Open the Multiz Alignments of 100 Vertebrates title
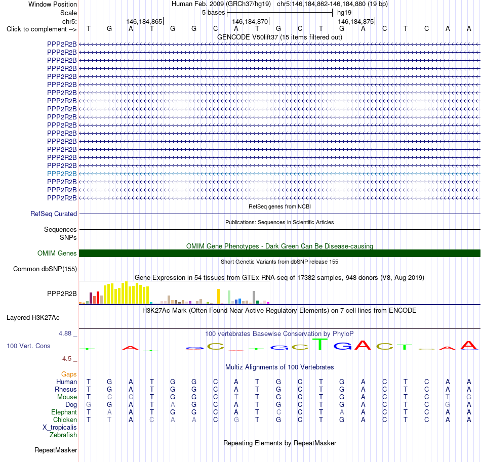The height and width of the screenshot is (462, 481). pyautogui.click(x=279, y=367)
